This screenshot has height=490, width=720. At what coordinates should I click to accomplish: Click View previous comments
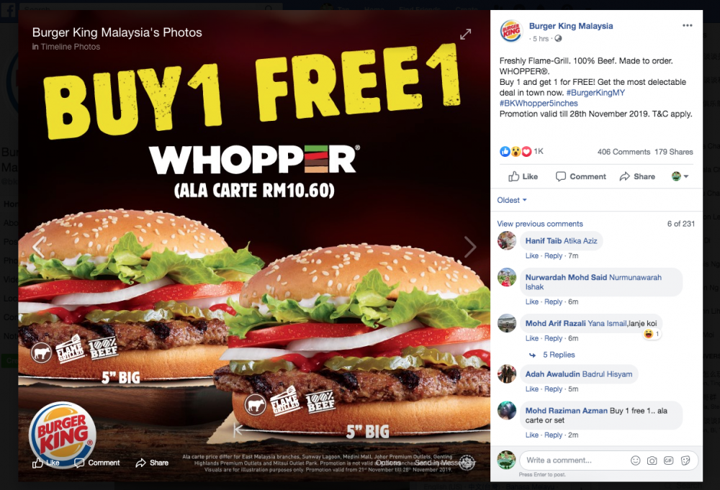[540, 224]
